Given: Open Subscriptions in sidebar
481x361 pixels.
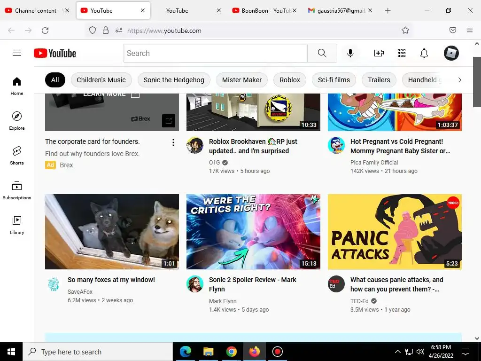Looking at the screenshot, I should click(x=17, y=190).
